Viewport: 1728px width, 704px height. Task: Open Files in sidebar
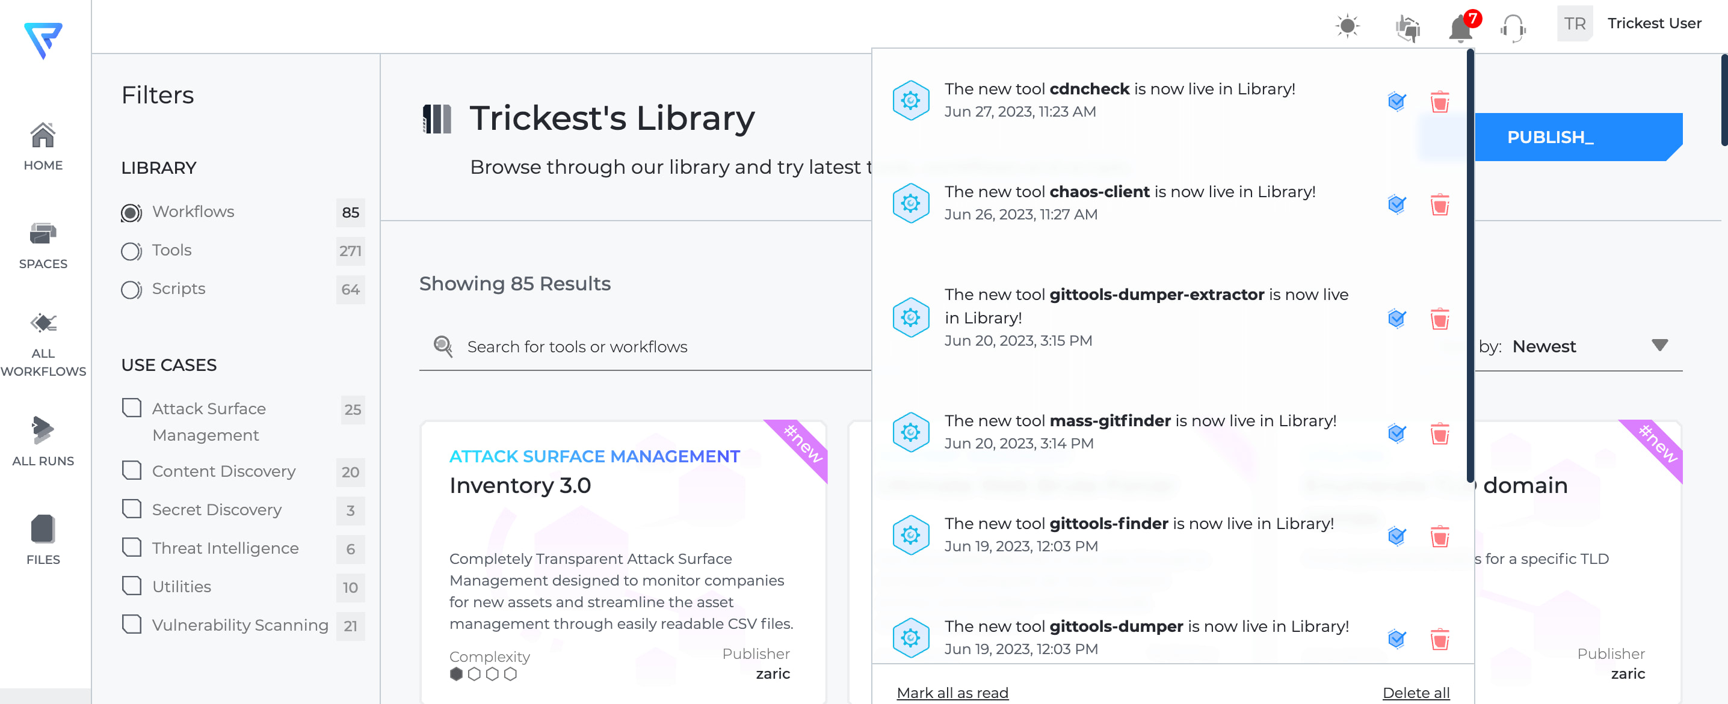tap(43, 540)
